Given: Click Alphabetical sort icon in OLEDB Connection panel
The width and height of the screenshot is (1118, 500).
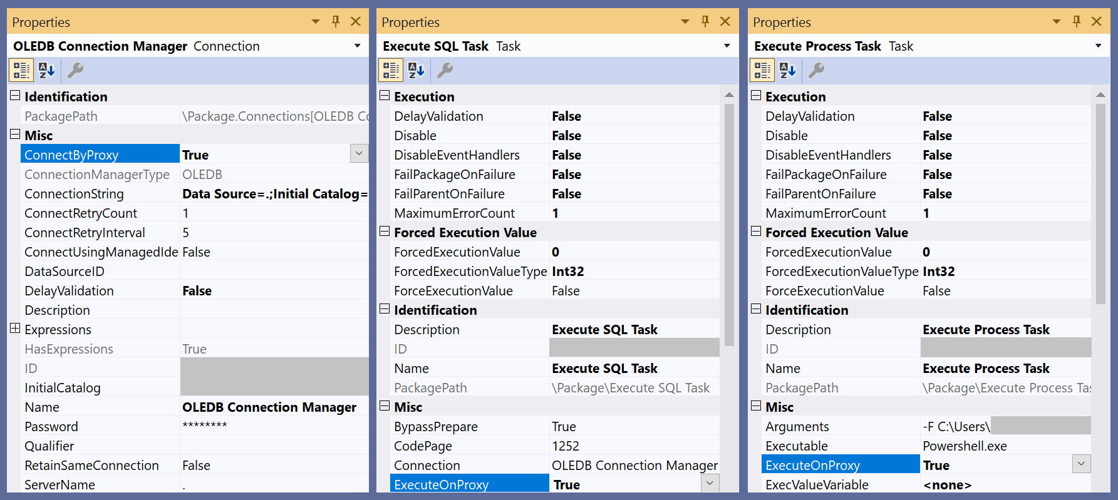Looking at the screenshot, I should pos(47,70).
